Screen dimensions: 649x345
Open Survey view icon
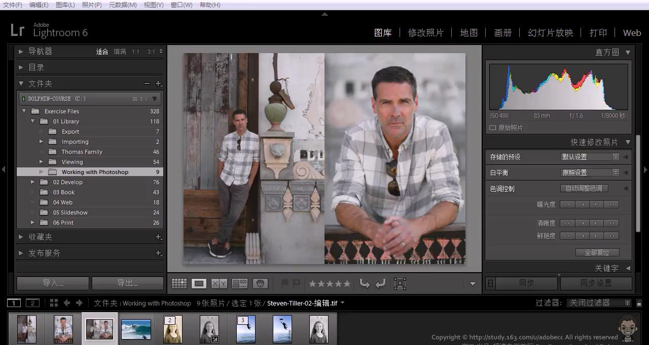[x=239, y=284]
